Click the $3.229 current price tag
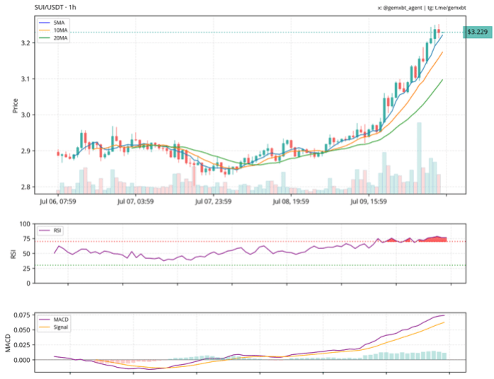Image resolution: width=494 pixels, height=379 pixels. tap(478, 32)
